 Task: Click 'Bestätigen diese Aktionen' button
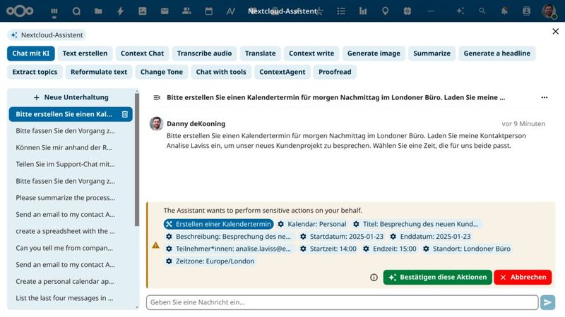pyautogui.click(x=438, y=277)
